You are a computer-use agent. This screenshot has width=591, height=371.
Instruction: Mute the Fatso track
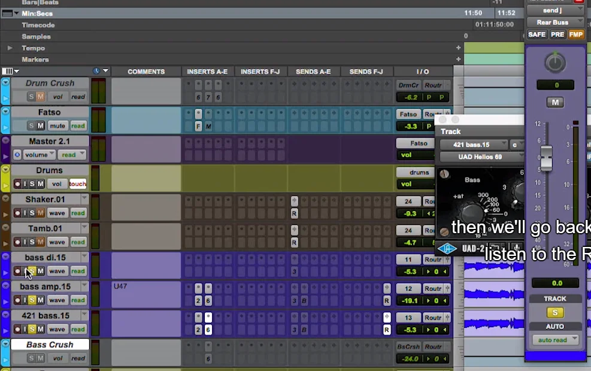(x=40, y=126)
